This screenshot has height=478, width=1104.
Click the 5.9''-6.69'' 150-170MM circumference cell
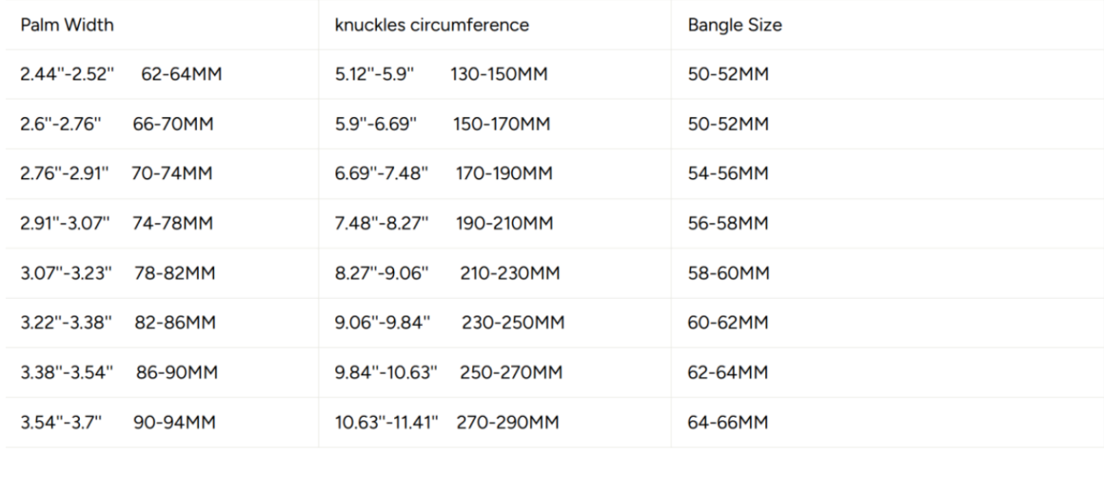(x=442, y=125)
